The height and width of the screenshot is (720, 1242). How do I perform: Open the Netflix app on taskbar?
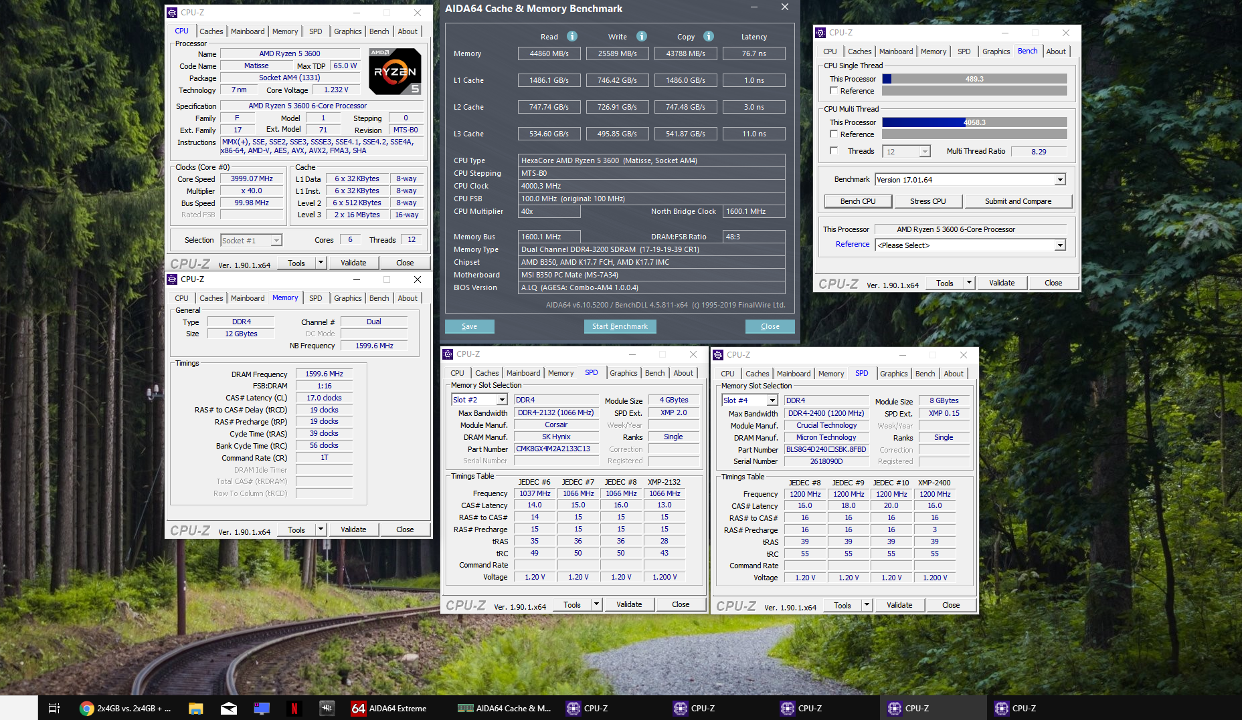point(294,708)
